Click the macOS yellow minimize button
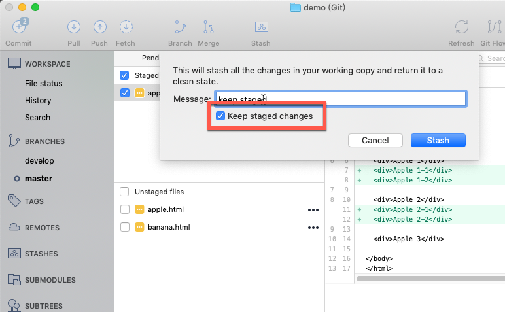 [x=22, y=7]
